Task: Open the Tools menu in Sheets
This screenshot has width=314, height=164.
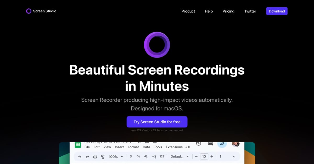Action: [158, 147]
